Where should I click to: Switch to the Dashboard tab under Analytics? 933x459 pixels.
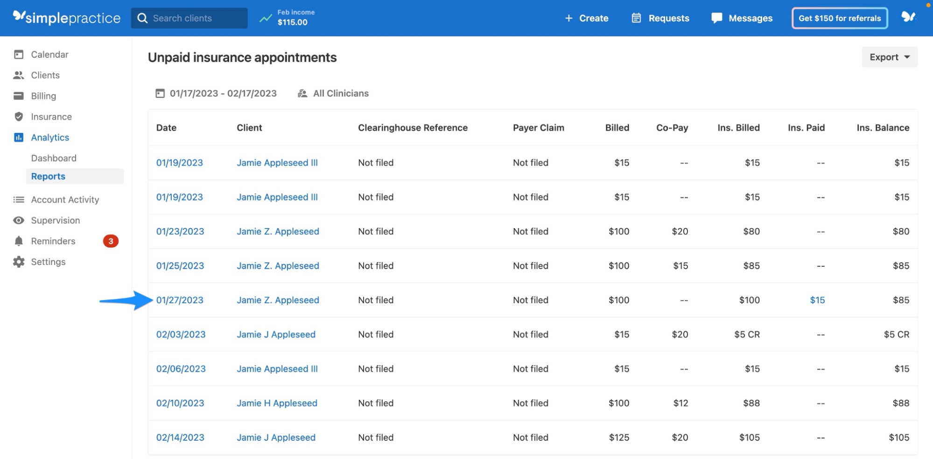54,158
